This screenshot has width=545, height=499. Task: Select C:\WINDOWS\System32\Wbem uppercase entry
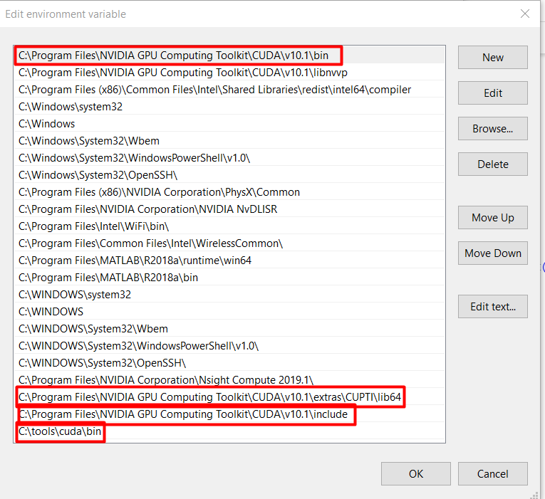point(229,328)
